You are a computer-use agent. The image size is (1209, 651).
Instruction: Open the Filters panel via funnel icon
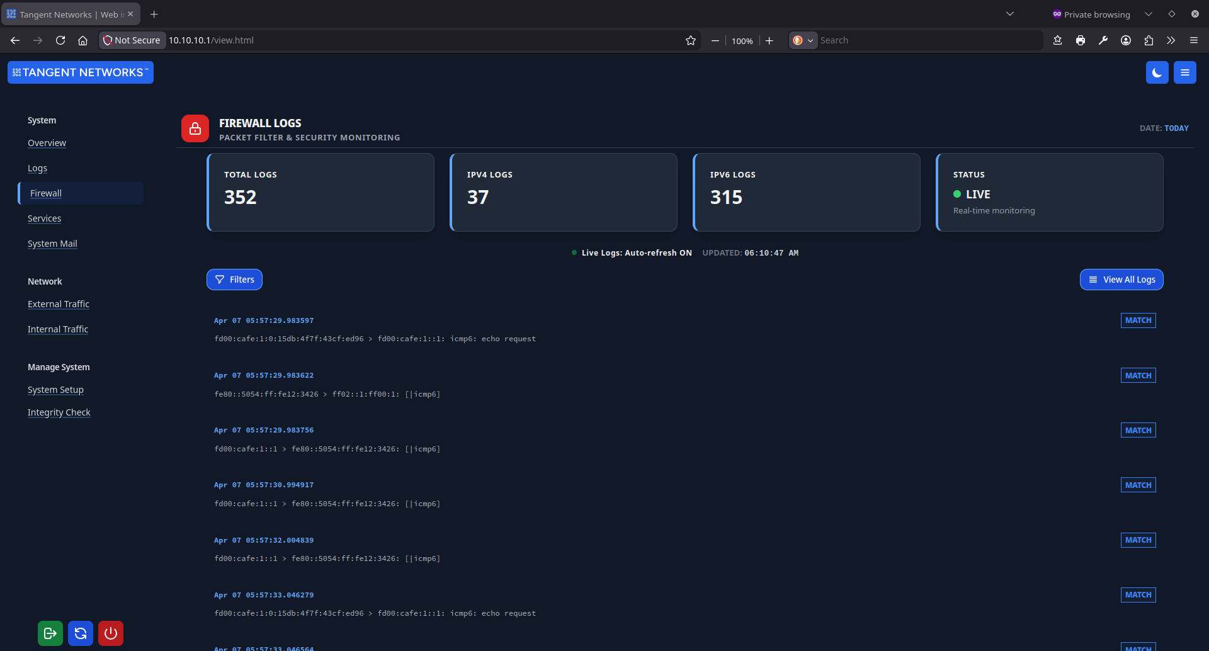[234, 279]
